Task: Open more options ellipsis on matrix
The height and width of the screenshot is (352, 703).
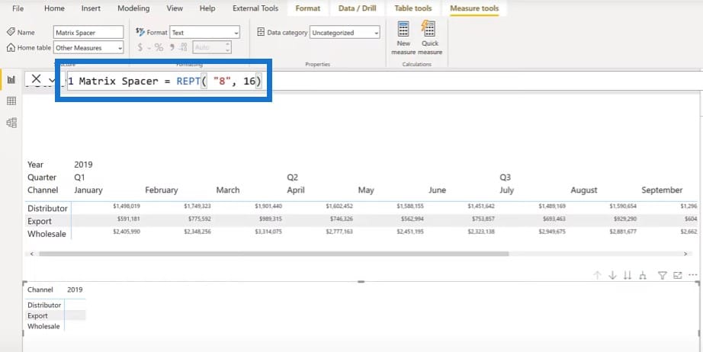Action: coord(692,275)
